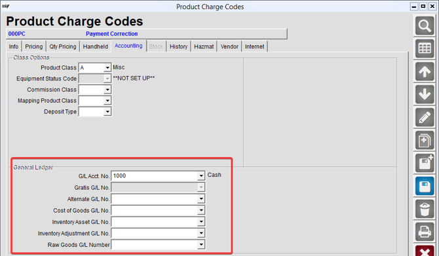Open the grid list view icon
439x256 pixels.
click(x=425, y=48)
